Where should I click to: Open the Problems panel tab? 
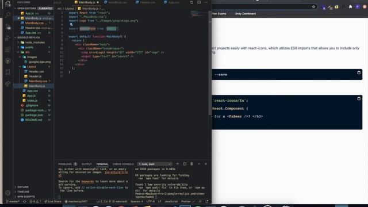(67, 164)
